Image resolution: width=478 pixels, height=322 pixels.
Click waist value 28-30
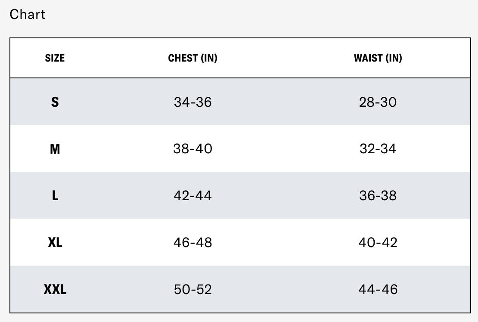[378, 102]
